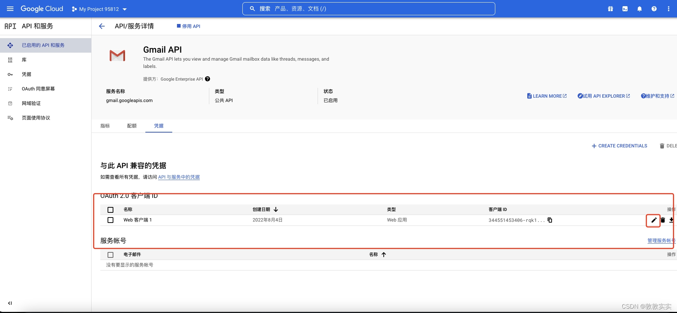Click the edit pencil for Web 客户端 1

click(x=654, y=220)
